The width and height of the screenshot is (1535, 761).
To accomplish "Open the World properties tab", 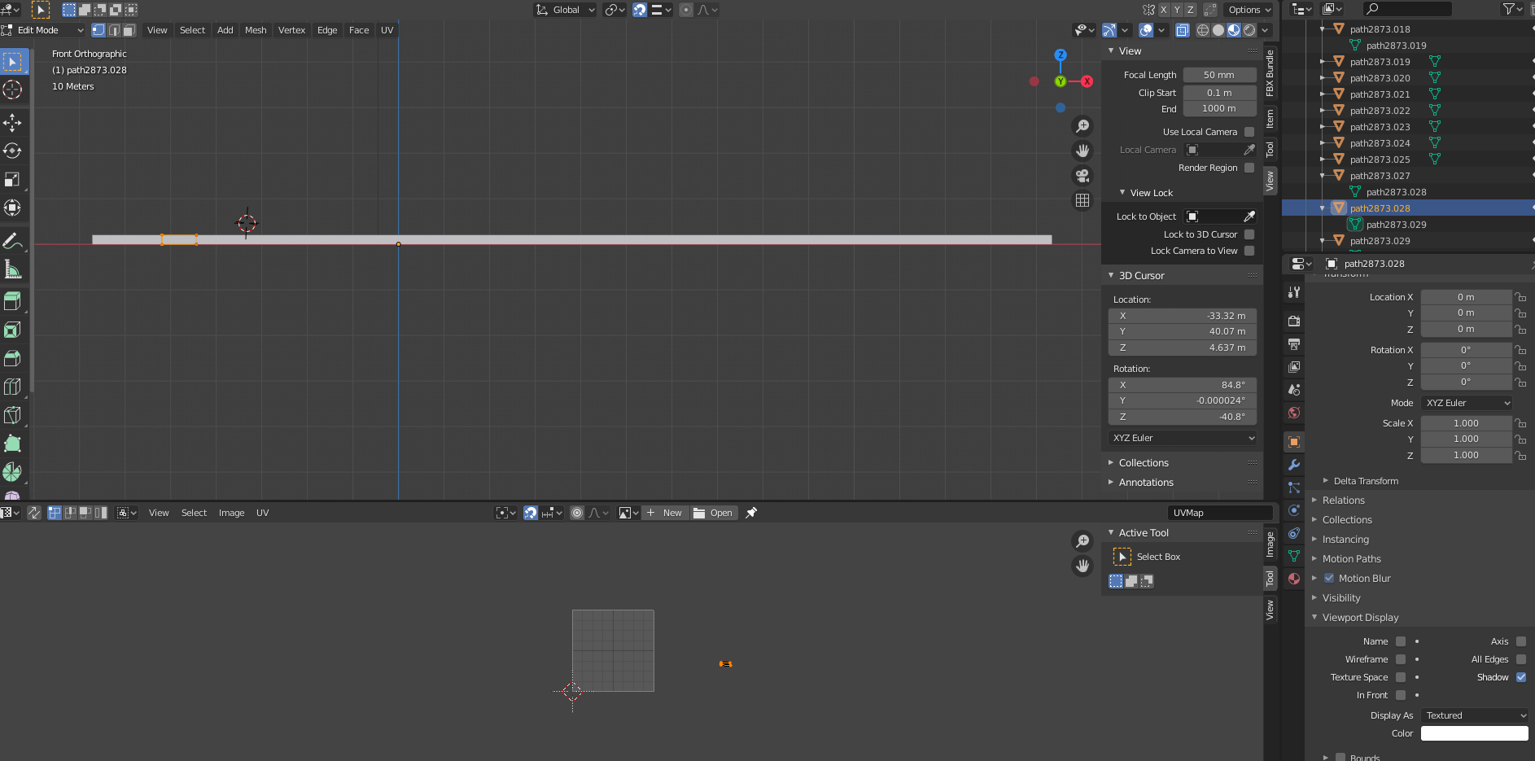I will click(x=1294, y=413).
